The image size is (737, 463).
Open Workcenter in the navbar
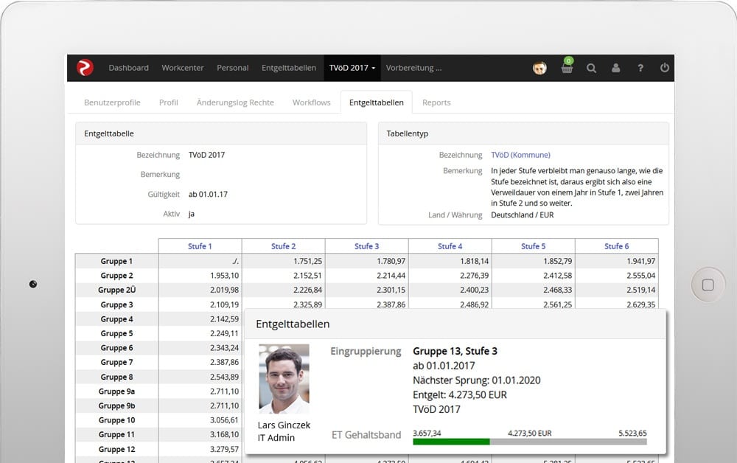point(183,68)
